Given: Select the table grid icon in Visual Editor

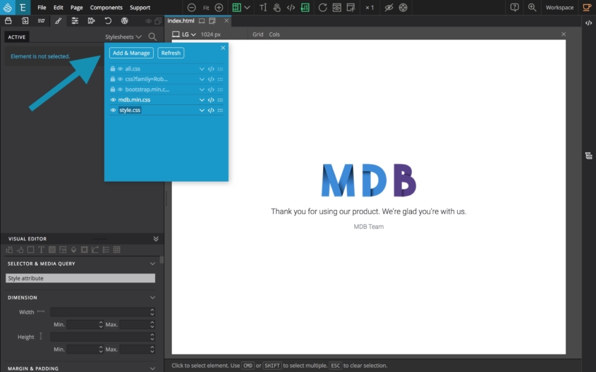Looking at the screenshot, I should coord(116,250).
